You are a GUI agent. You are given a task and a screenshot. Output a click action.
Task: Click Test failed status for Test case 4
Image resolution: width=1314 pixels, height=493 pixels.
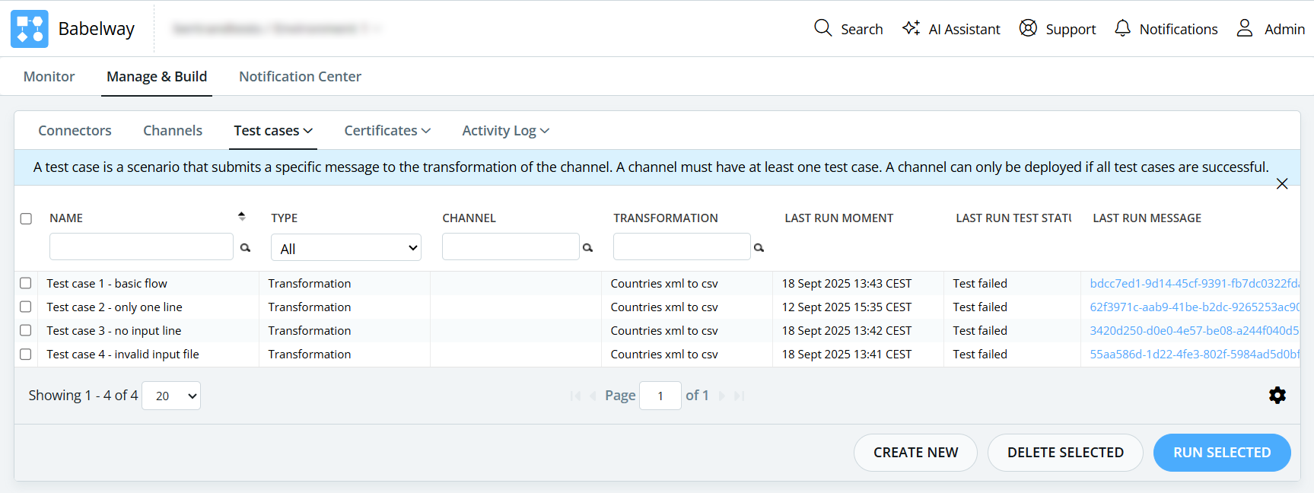pyautogui.click(x=980, y=354)
